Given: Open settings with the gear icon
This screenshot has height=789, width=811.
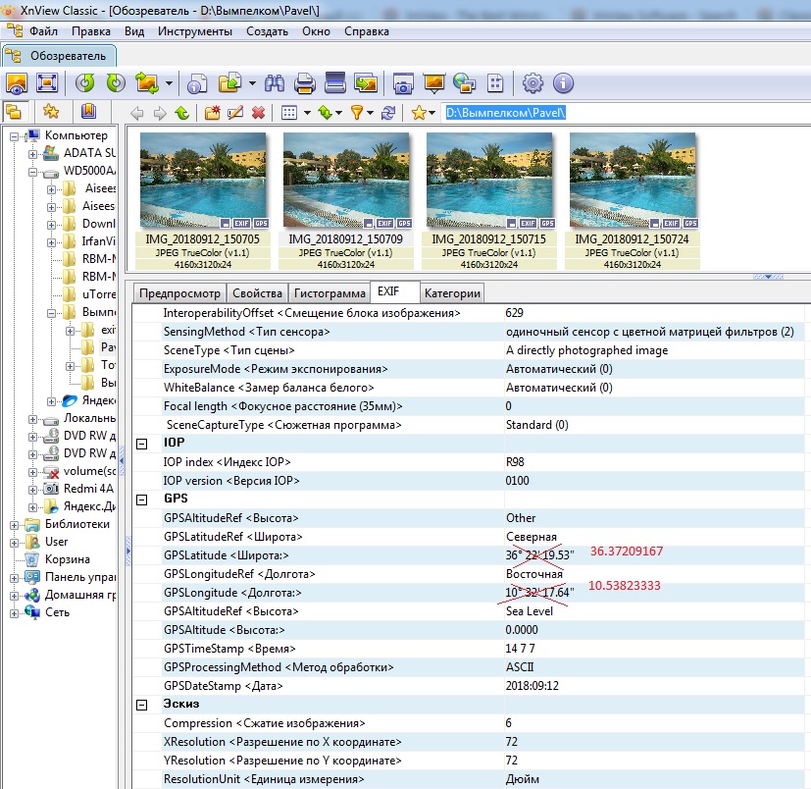Looking at the screenshot, I should [x=532, y=82].
